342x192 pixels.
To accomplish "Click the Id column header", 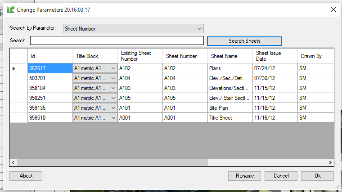I will pyautogui.click(x=49, y=56).
